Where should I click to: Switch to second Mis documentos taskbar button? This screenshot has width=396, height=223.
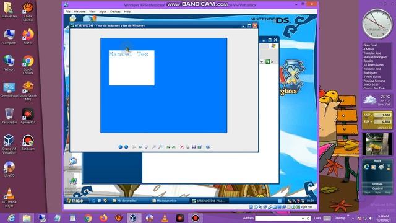[x=165, y=201]
